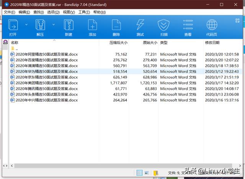Click the Word icon of the 京东 file
The width and height of the screenshot is (245, 179).
click(13, 77)
